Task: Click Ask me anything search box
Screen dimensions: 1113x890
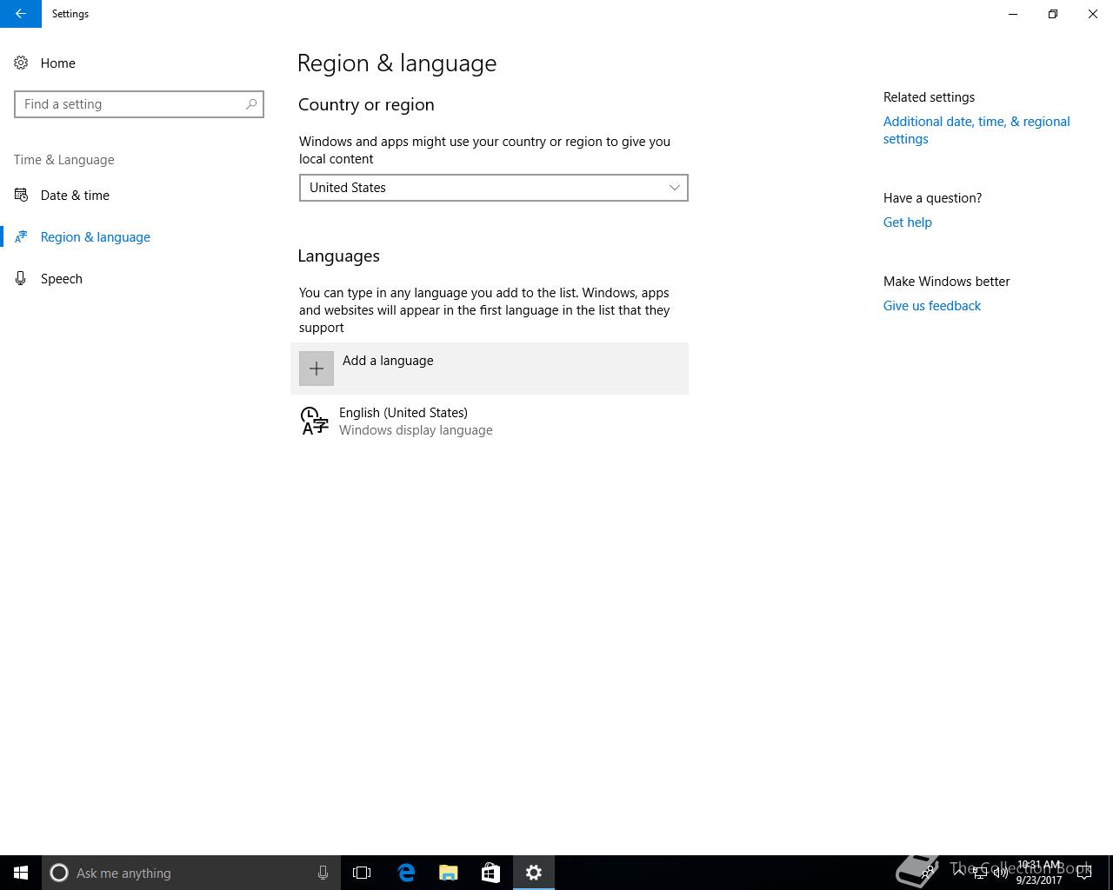Action: tap(191, 873)
